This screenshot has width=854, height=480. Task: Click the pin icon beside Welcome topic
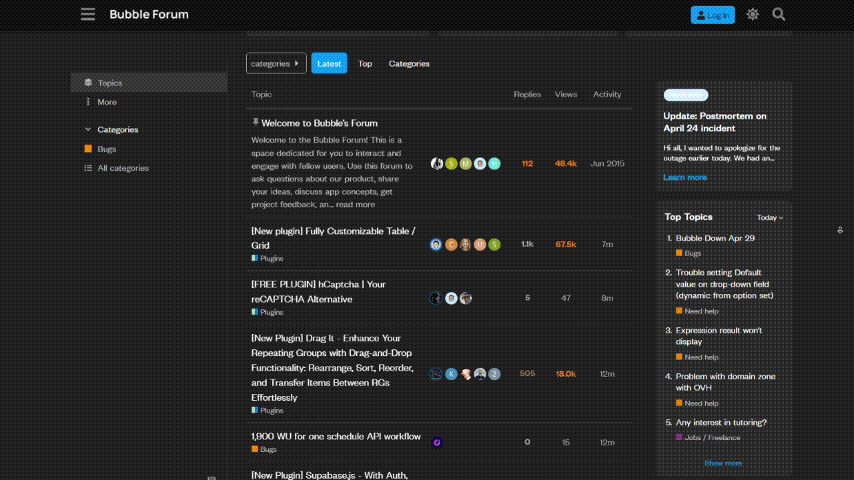255,123
